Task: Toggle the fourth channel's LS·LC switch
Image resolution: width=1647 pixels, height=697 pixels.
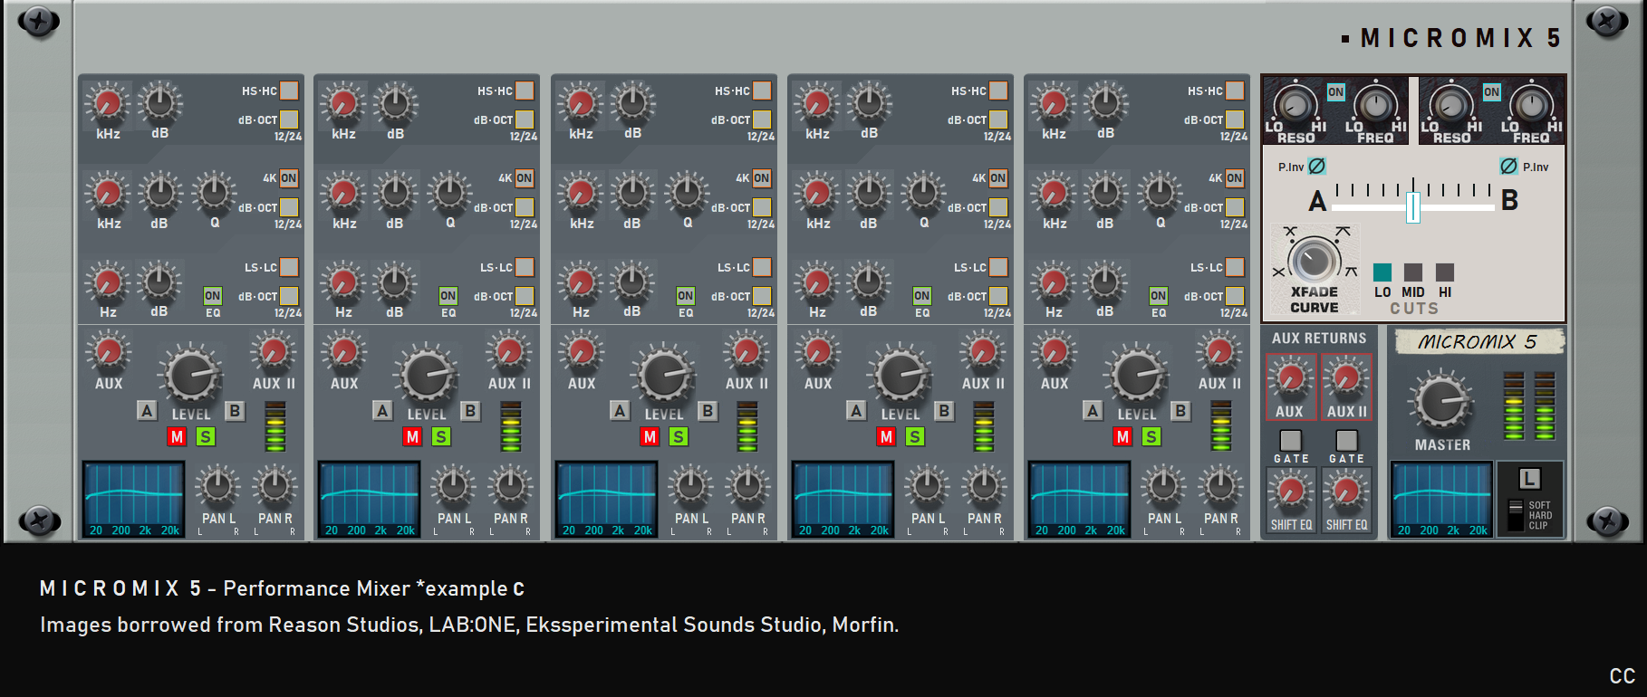Action: [x=998, y=267]
